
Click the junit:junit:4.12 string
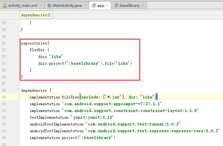coord(92,117)
